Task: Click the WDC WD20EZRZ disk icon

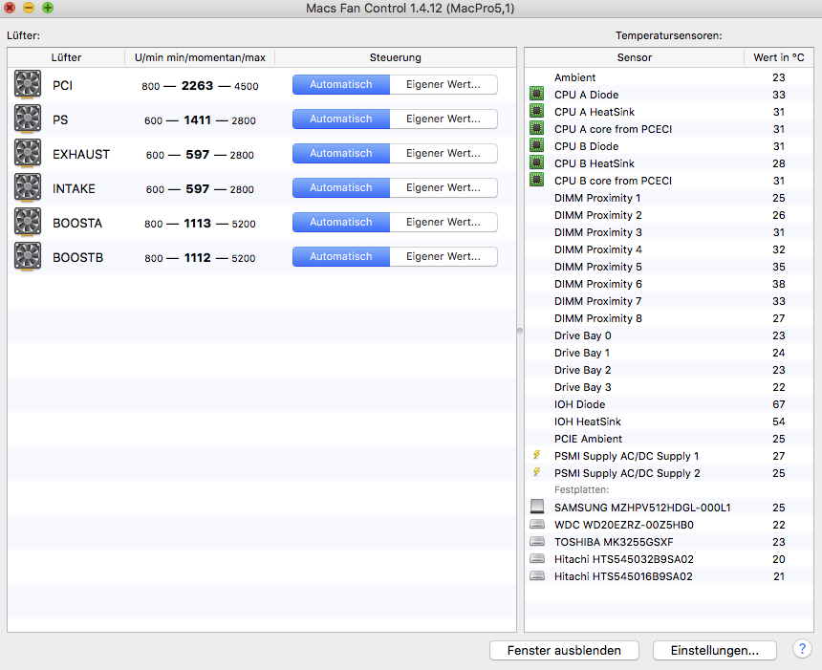Action: coord(537,524)
